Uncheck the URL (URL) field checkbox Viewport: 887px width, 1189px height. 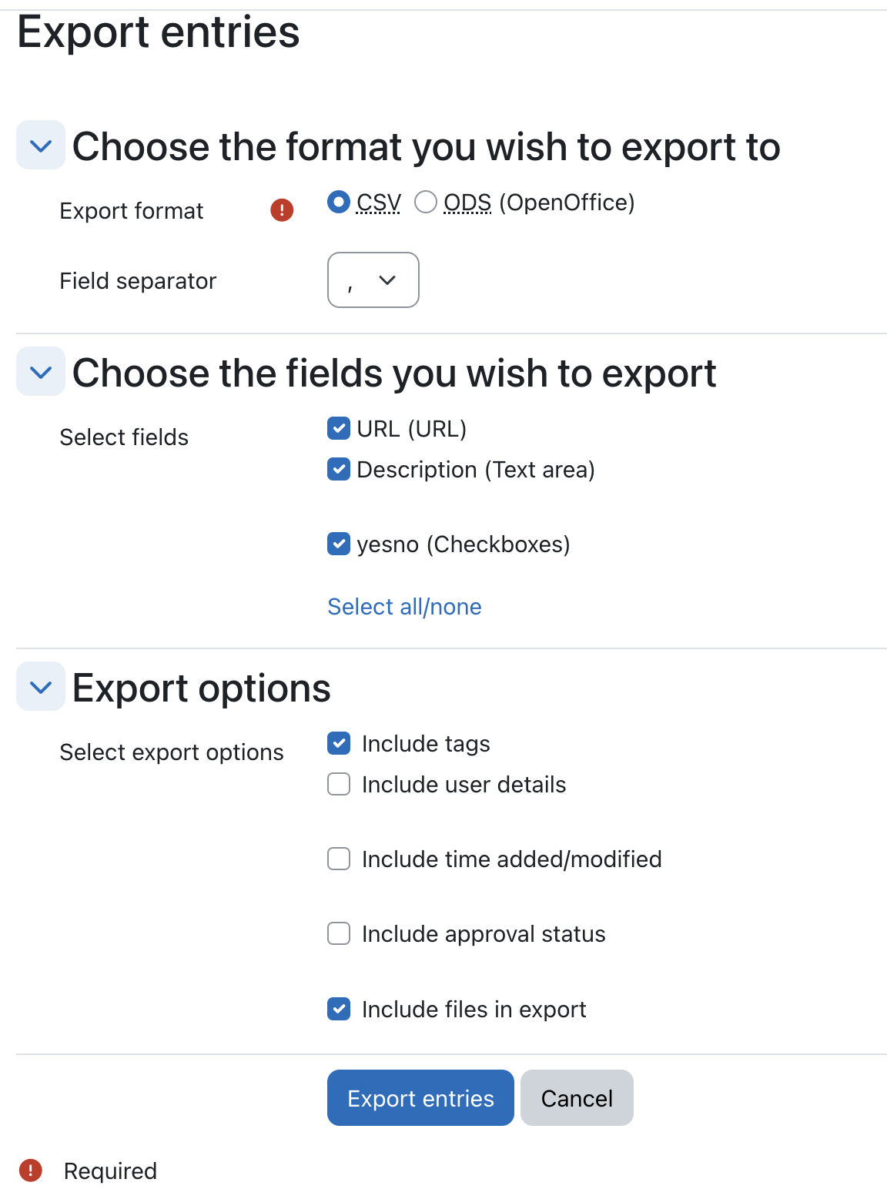(x=339, y=428)
